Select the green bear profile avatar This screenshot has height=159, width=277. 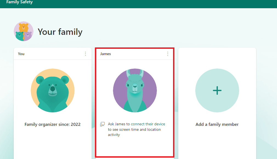(x=53, y=90)
